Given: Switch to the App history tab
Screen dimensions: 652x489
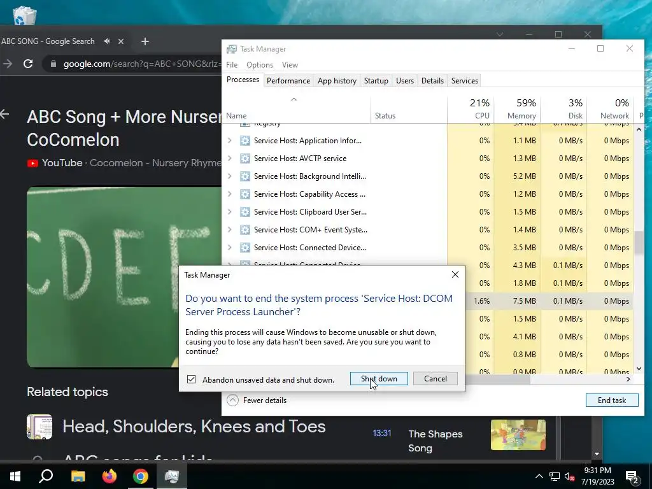Looking at the screenshot, I should [x=337, y=81].
